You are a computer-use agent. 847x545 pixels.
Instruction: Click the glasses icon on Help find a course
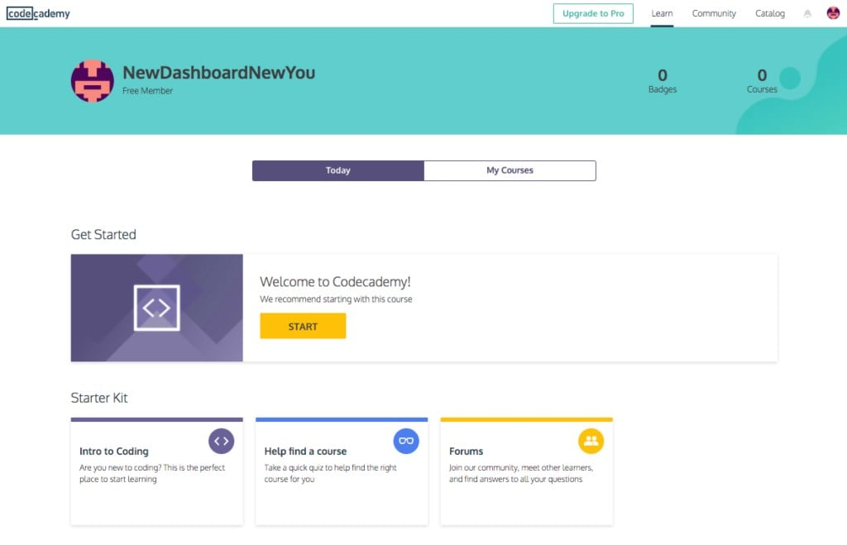tap(406, 441)
